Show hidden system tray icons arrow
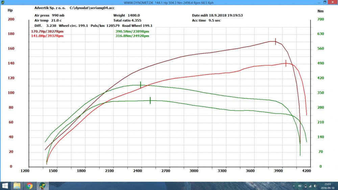The image size is (338, 190). pyautogui.click(x=294, y=186)
